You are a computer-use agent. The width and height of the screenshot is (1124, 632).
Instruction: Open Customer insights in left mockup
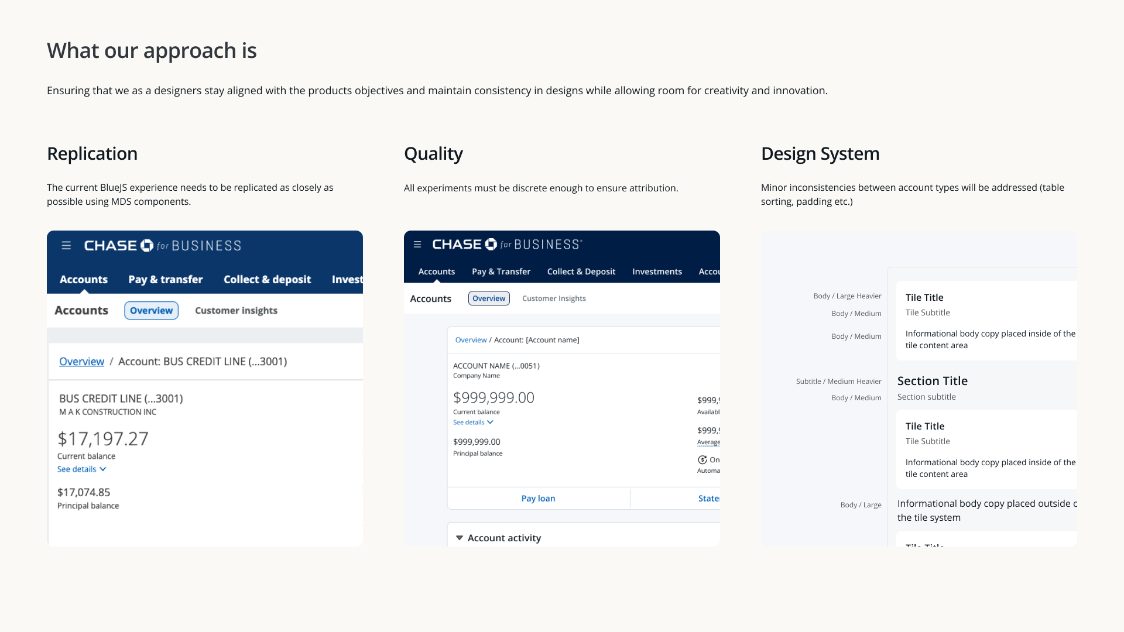(x=236, y=311)
